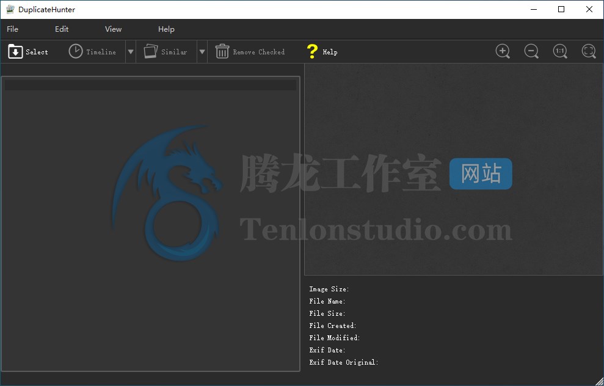
Task: Click the fit-to-window zoom icon
Action: 589,51
